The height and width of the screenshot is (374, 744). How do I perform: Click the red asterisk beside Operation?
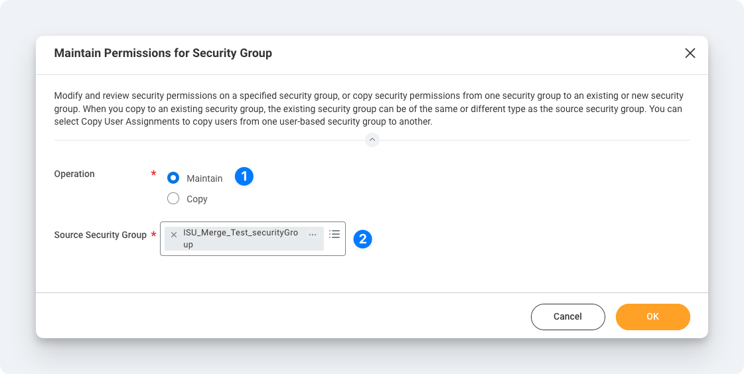click(154, 174)
